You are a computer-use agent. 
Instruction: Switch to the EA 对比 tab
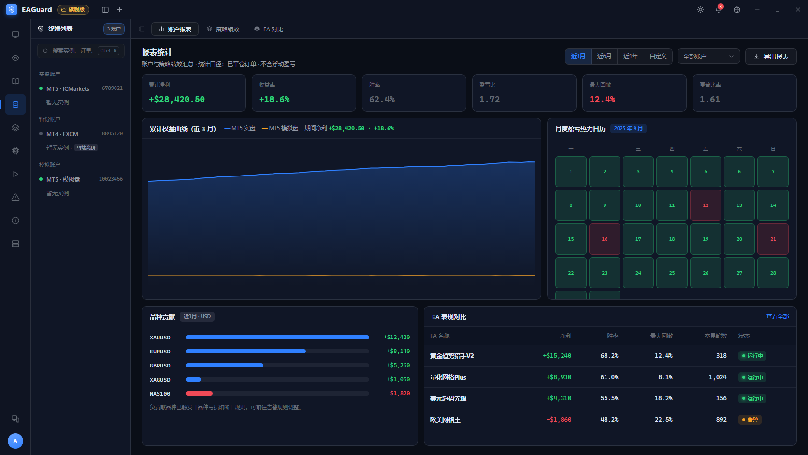[269, 29]
